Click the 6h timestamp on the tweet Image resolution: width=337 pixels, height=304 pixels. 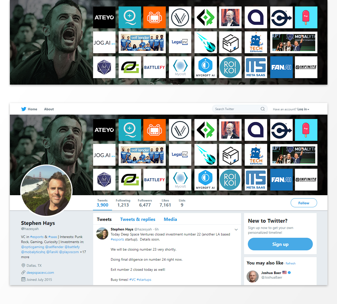[x=157, y=229]
